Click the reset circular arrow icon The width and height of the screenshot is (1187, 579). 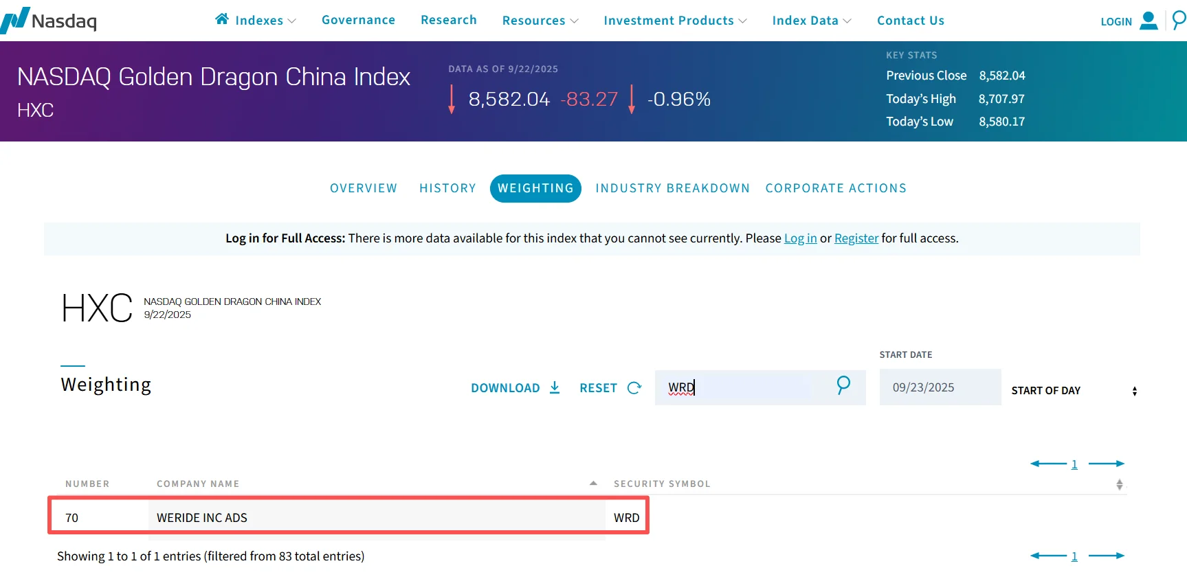tap(634, 388)
